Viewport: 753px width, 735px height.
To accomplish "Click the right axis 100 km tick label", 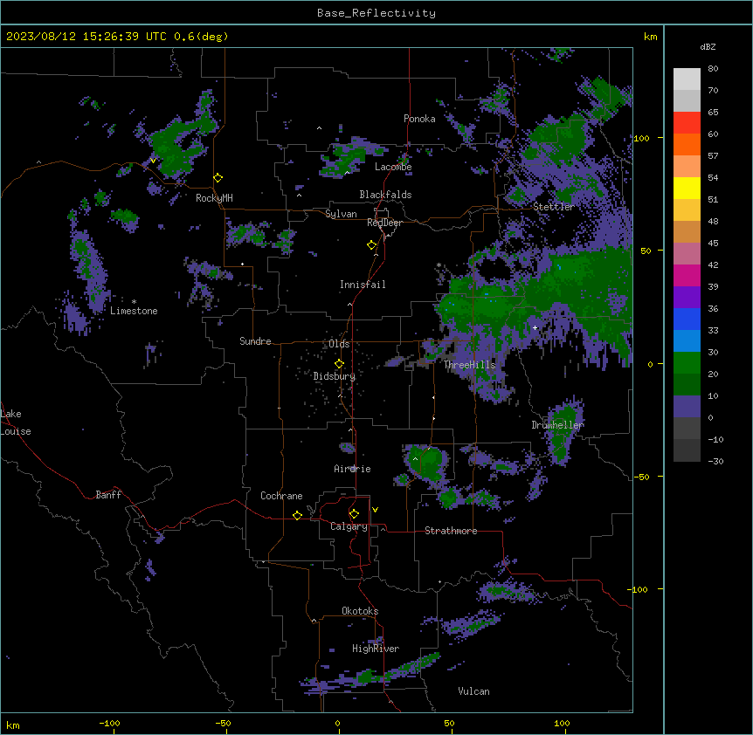I will (641, 138).
